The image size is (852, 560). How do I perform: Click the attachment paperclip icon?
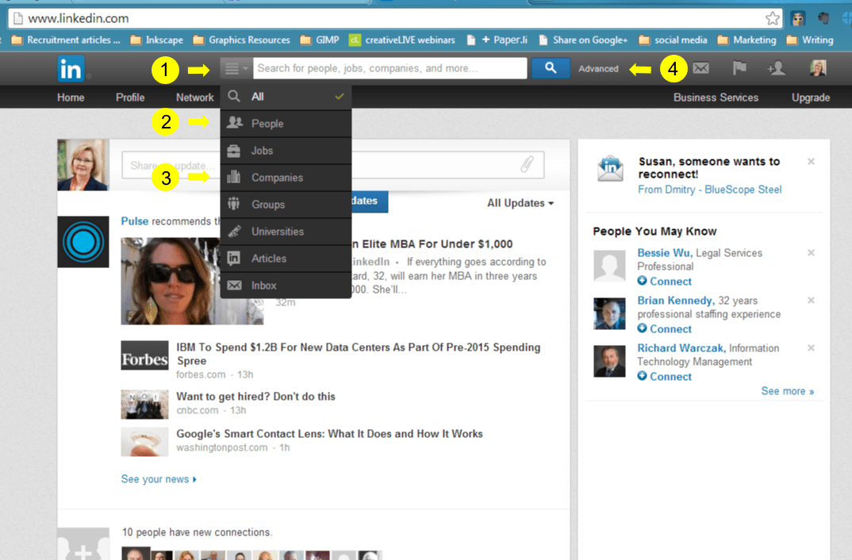click(x=527, y=164)
